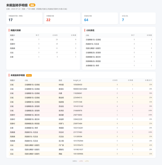Viewport: 162px width, 165px height.
Task: Click the 北站 row in 商圈片拆解 table
Action: pyautogui.click(x=43, y=52)
